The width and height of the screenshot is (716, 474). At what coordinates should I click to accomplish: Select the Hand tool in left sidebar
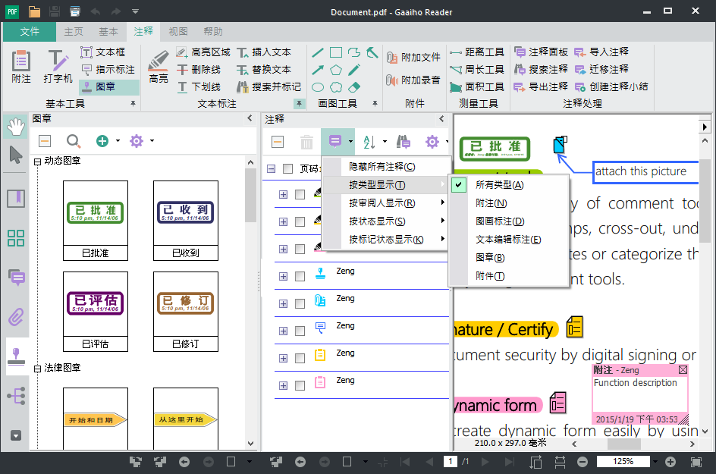[16, 129]
